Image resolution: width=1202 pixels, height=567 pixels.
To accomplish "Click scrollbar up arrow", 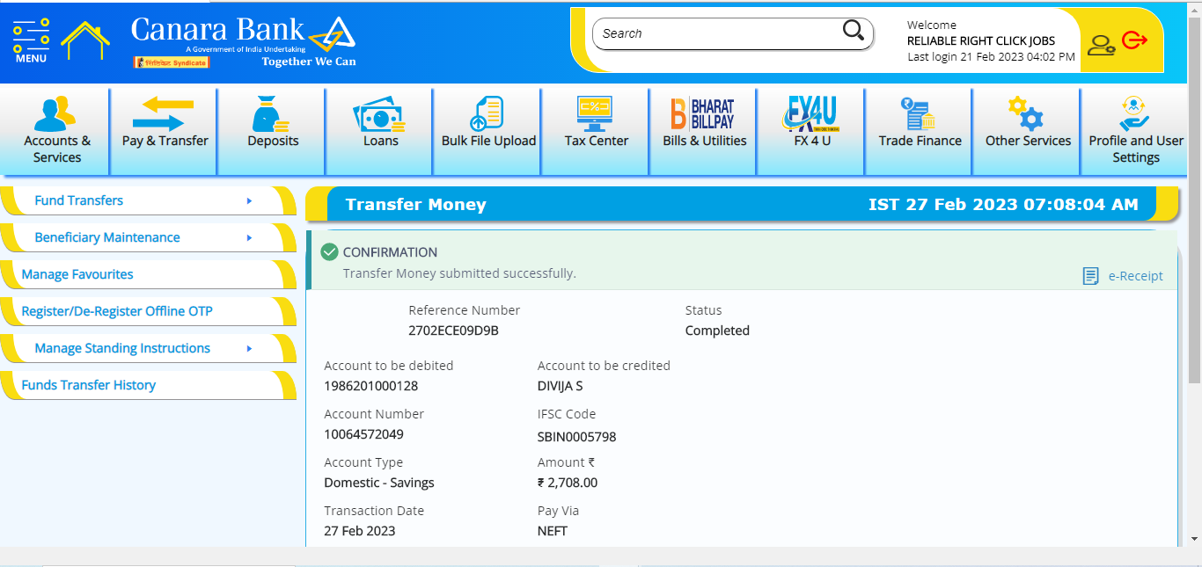I will (1195, 8).
